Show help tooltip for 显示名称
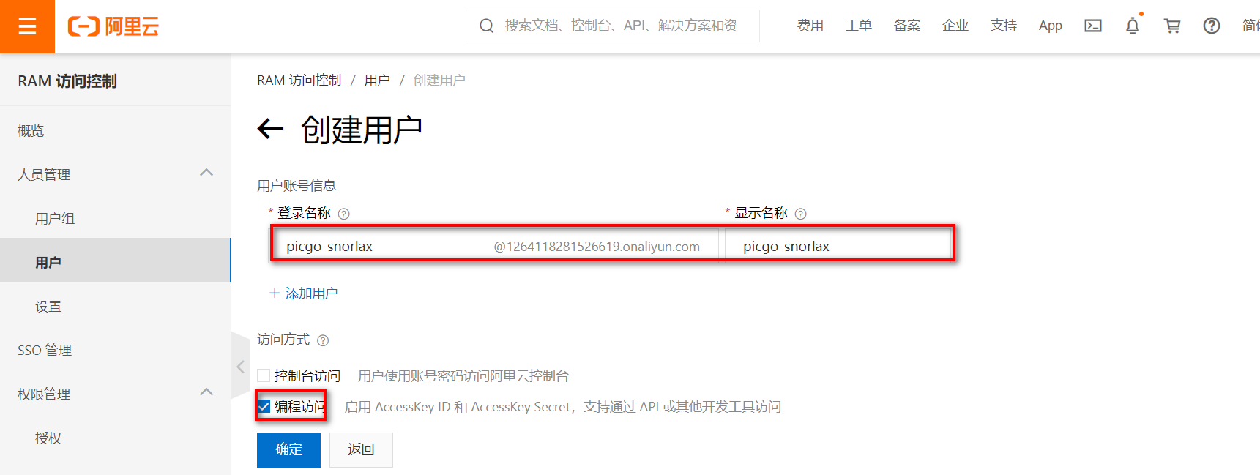 coord(801,214)
